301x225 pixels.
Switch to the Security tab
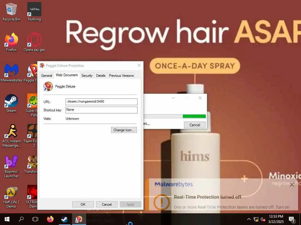87,75
